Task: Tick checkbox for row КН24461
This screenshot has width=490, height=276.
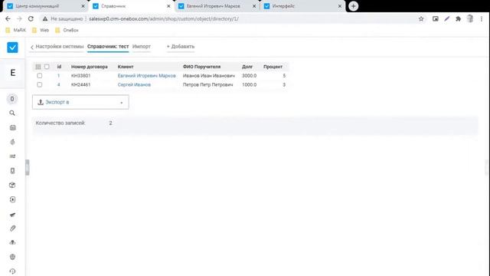Action: pos(39,84)
